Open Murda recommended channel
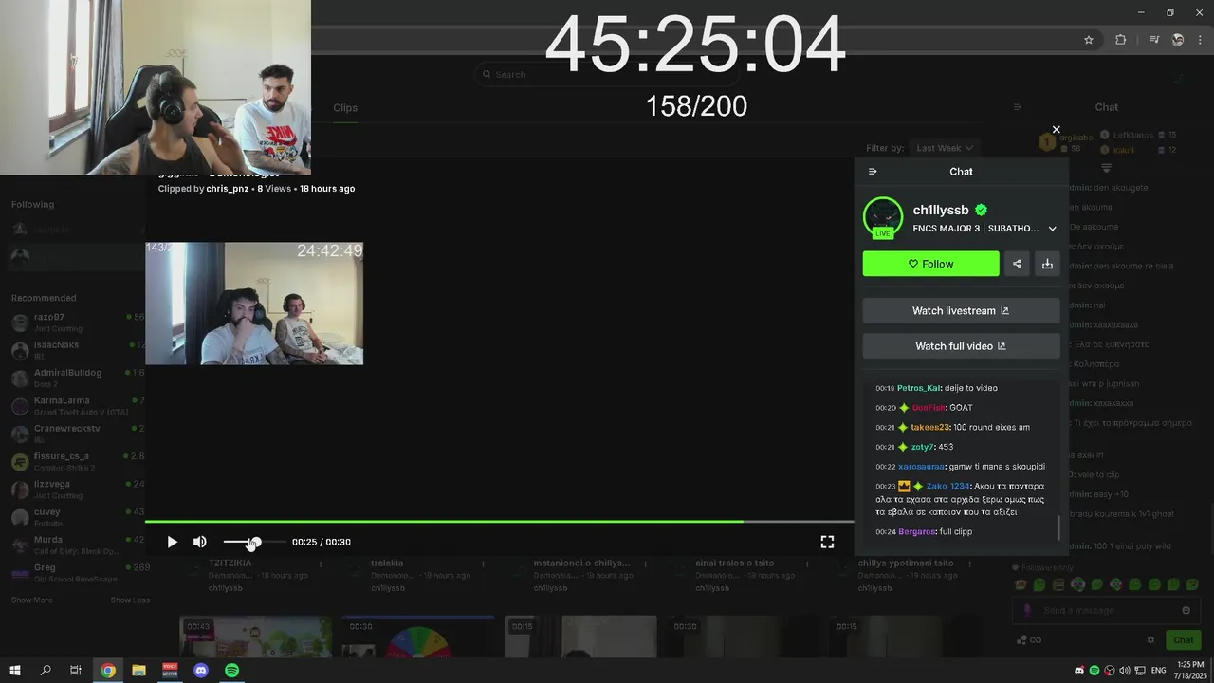1214x683 pixels. pos(76,545)
